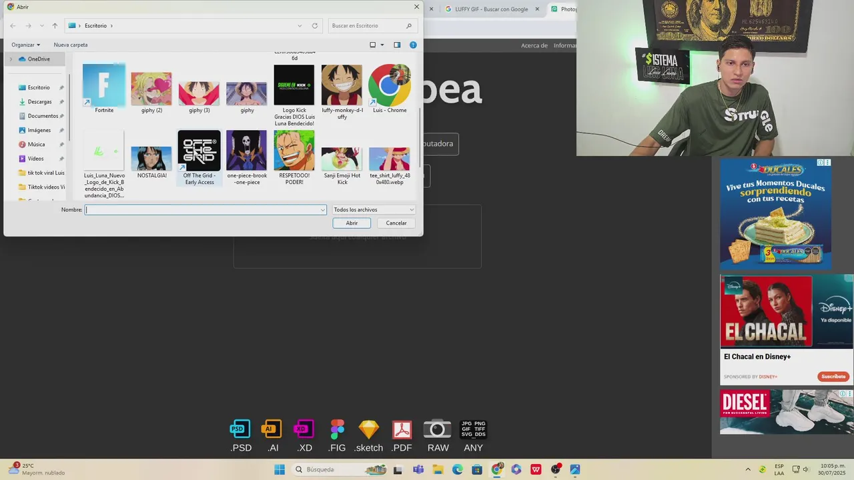
Task: Open Microsoft Edge from taskbar
Action: tap(457, 469)
